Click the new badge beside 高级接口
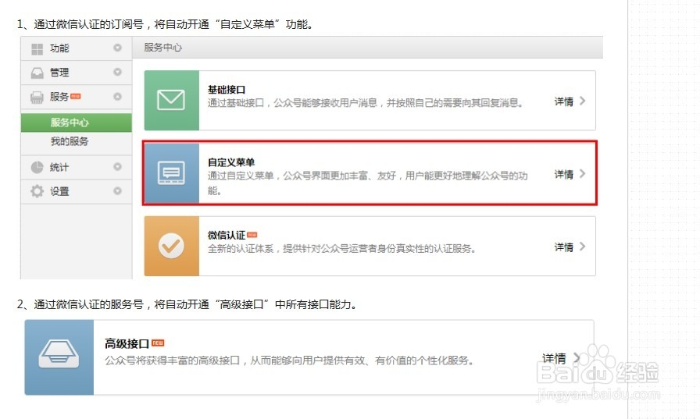The image size is (700, 419). click(x=158, y=343)
